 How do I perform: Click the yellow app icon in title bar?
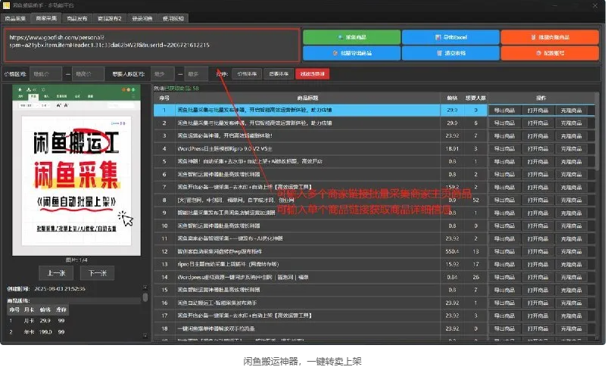[x=6, y=5]
